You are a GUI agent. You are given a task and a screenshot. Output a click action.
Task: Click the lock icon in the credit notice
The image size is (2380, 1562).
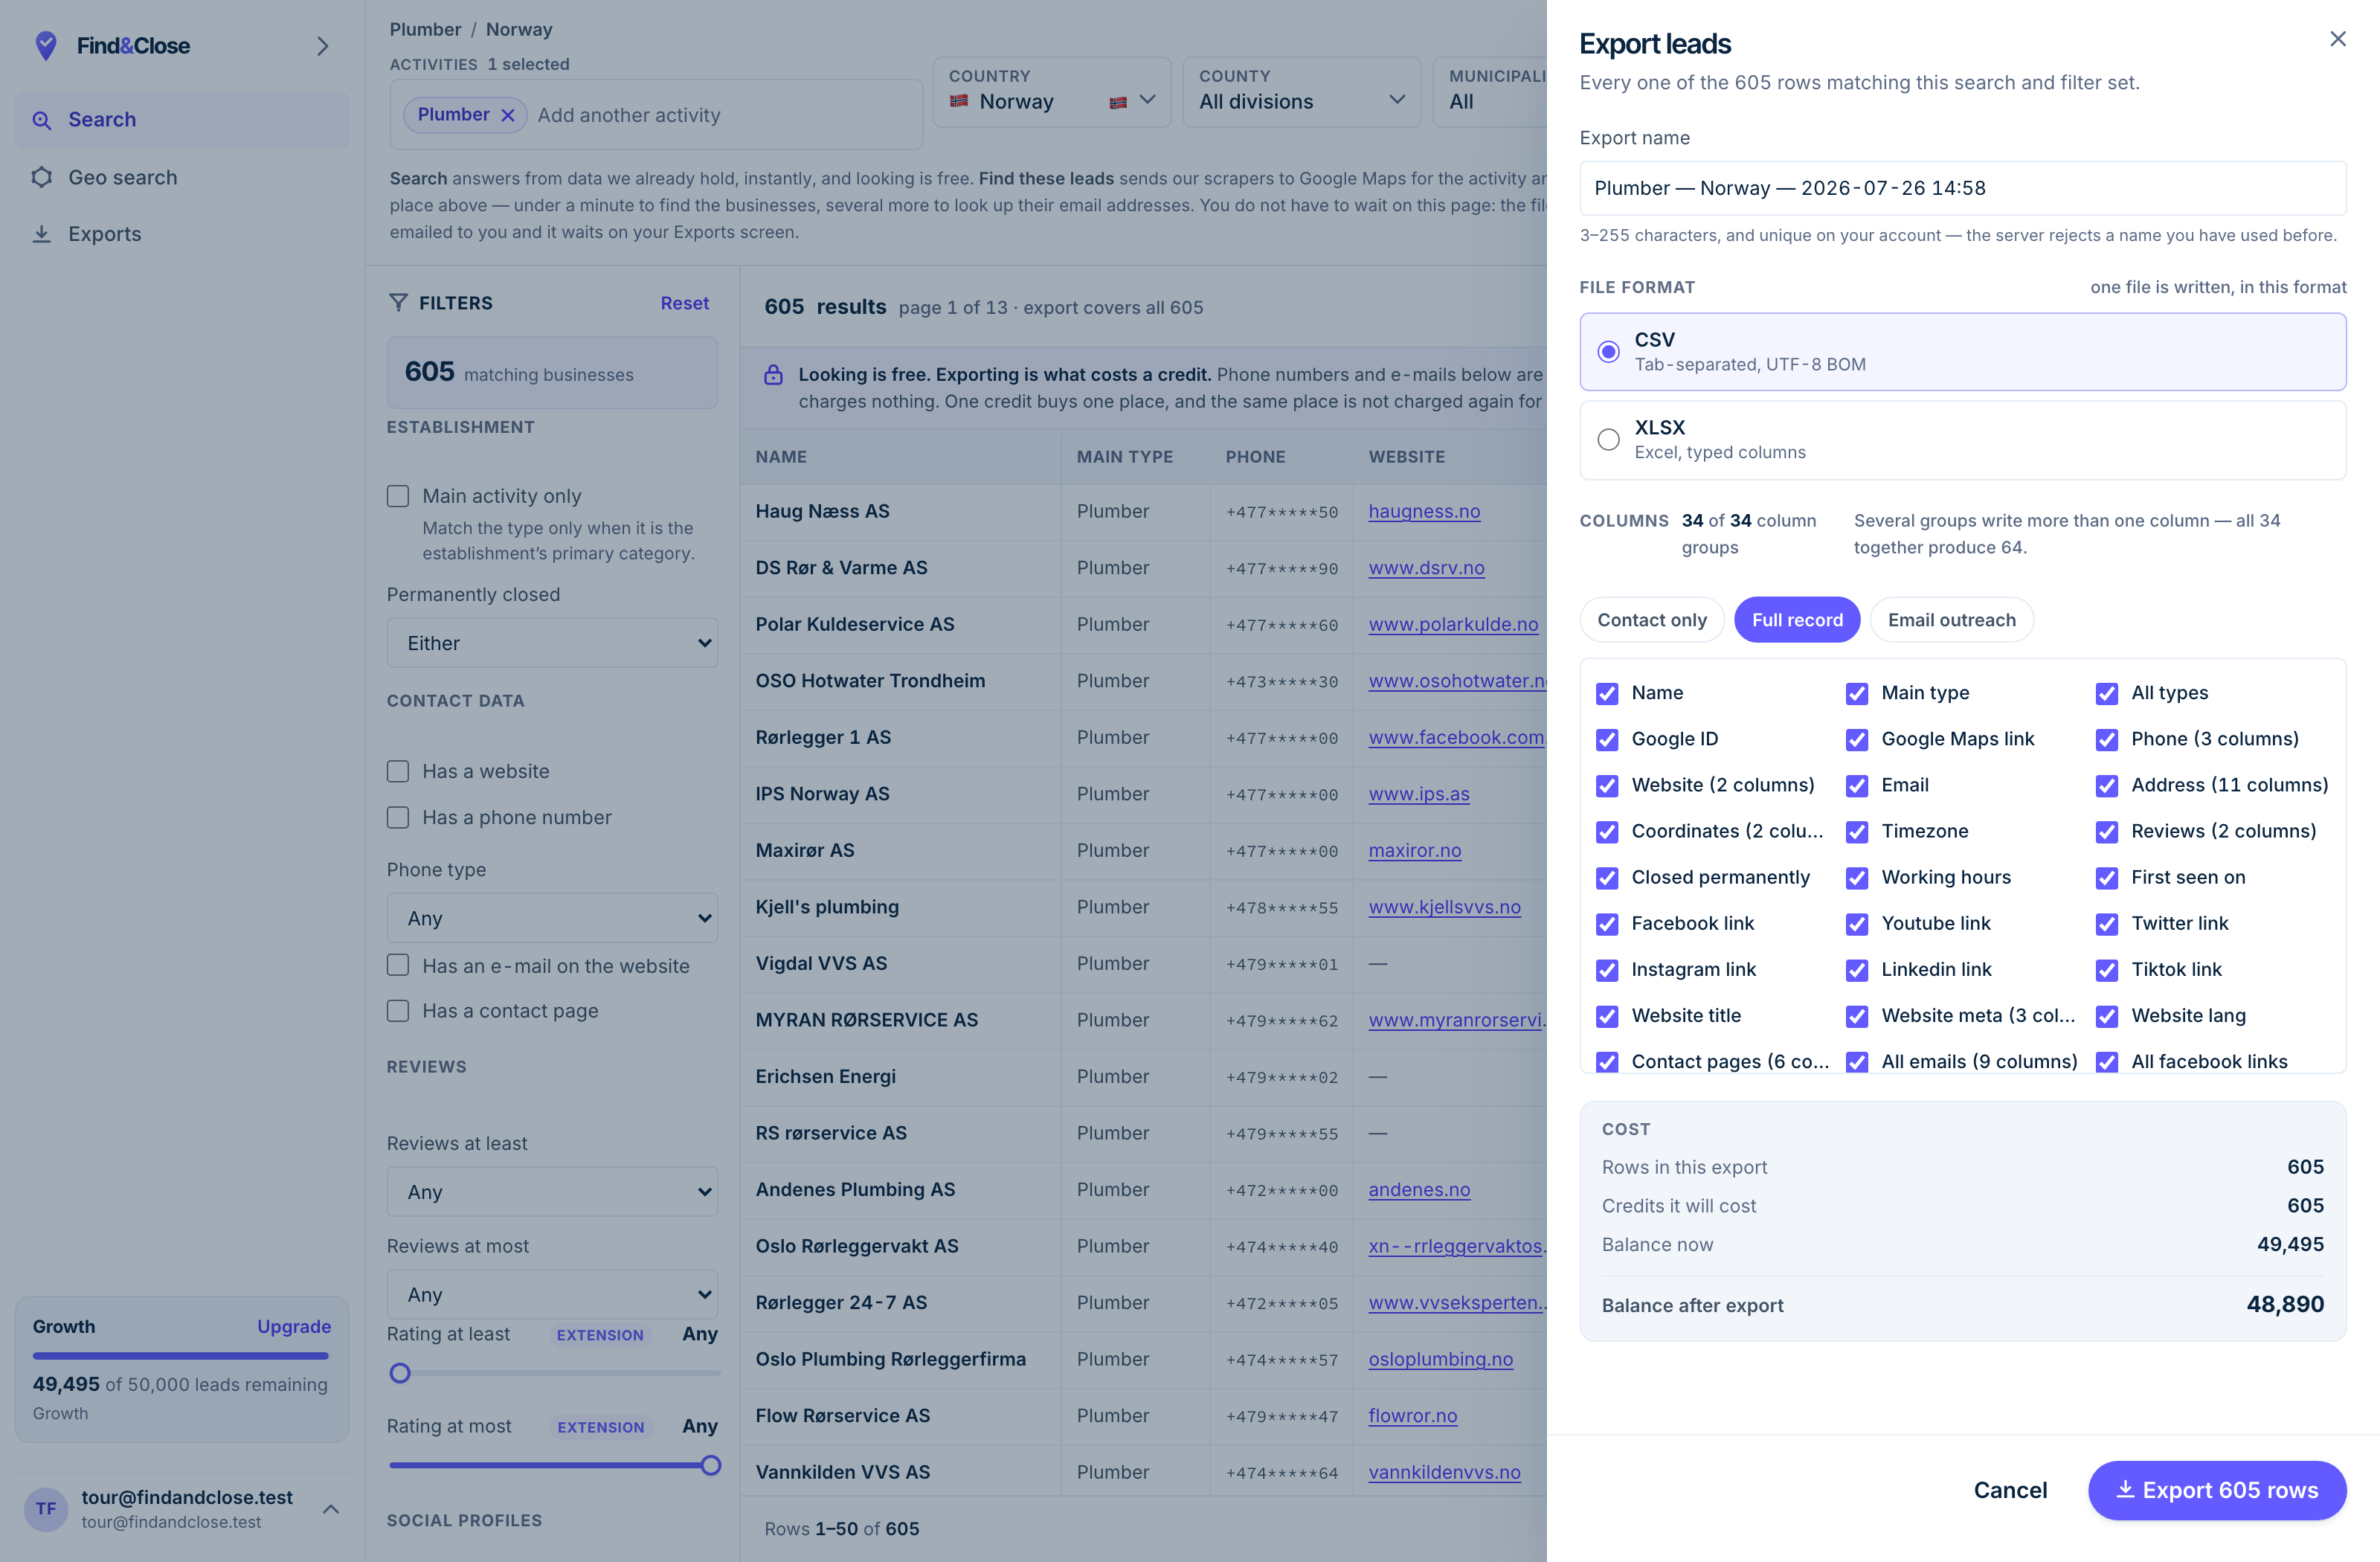pos(773,375)
